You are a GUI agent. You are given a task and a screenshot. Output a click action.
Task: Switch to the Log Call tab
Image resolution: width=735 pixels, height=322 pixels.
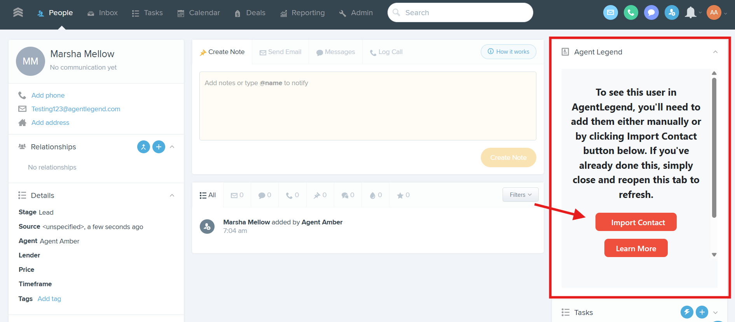click(x=386, y=52)
